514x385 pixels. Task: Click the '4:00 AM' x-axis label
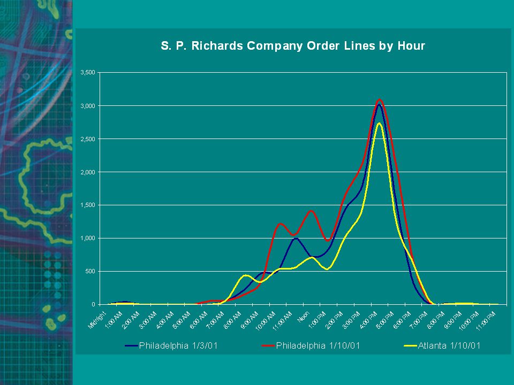(x=165, y=320)
